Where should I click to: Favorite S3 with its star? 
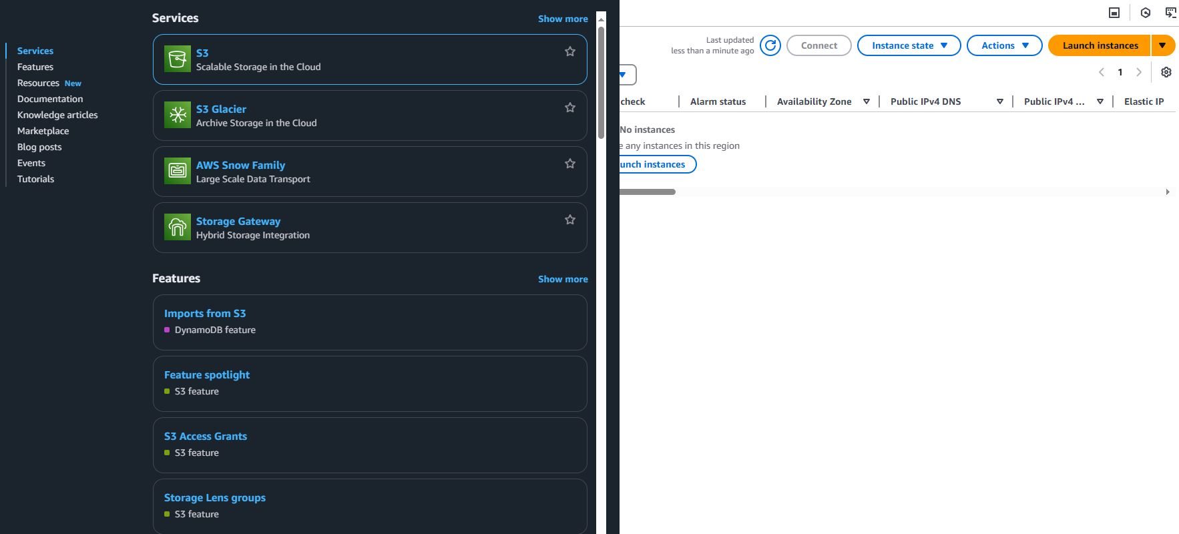pyautogui.click(x=570, y=51)
